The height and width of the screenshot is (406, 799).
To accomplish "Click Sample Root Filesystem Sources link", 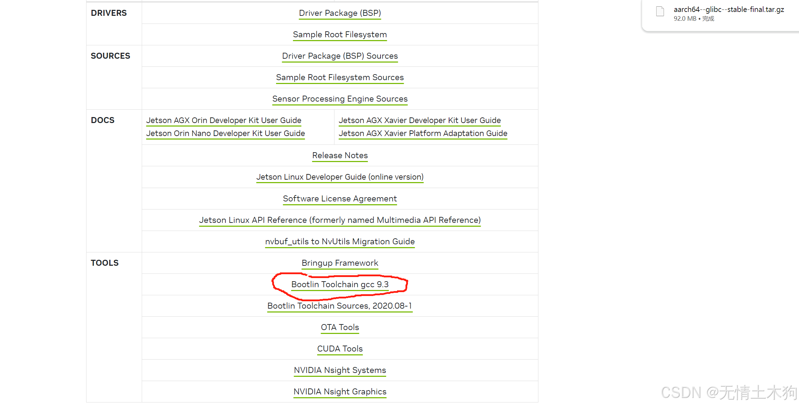I will coord(340,77).
